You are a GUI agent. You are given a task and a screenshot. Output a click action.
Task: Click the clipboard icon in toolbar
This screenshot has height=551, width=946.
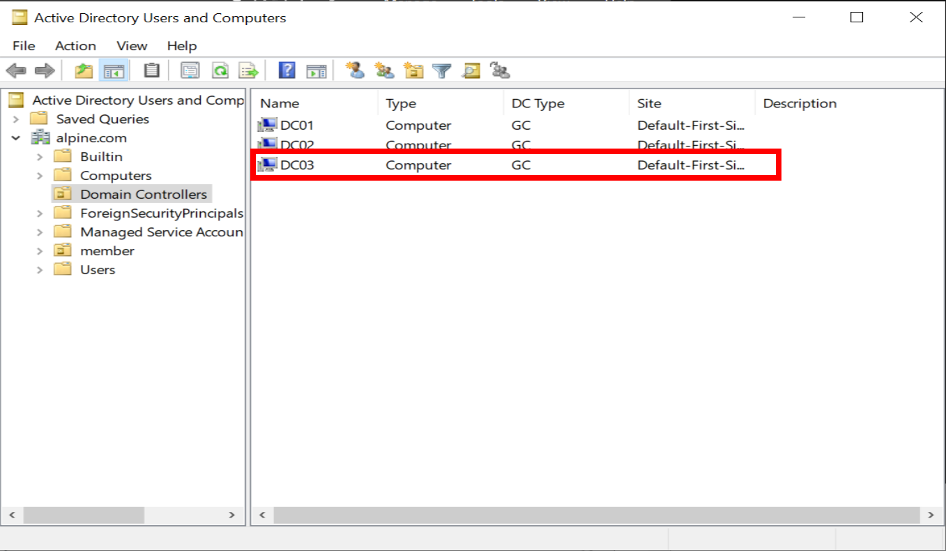coord(151,70)
